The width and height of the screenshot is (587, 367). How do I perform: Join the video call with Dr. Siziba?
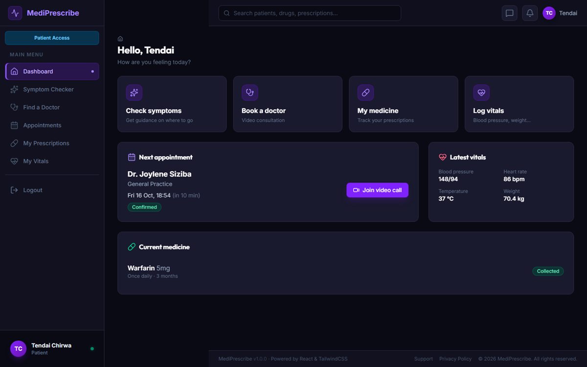(x=377, y=190)
